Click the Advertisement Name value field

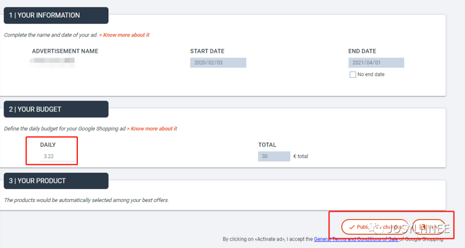[52, 63]
